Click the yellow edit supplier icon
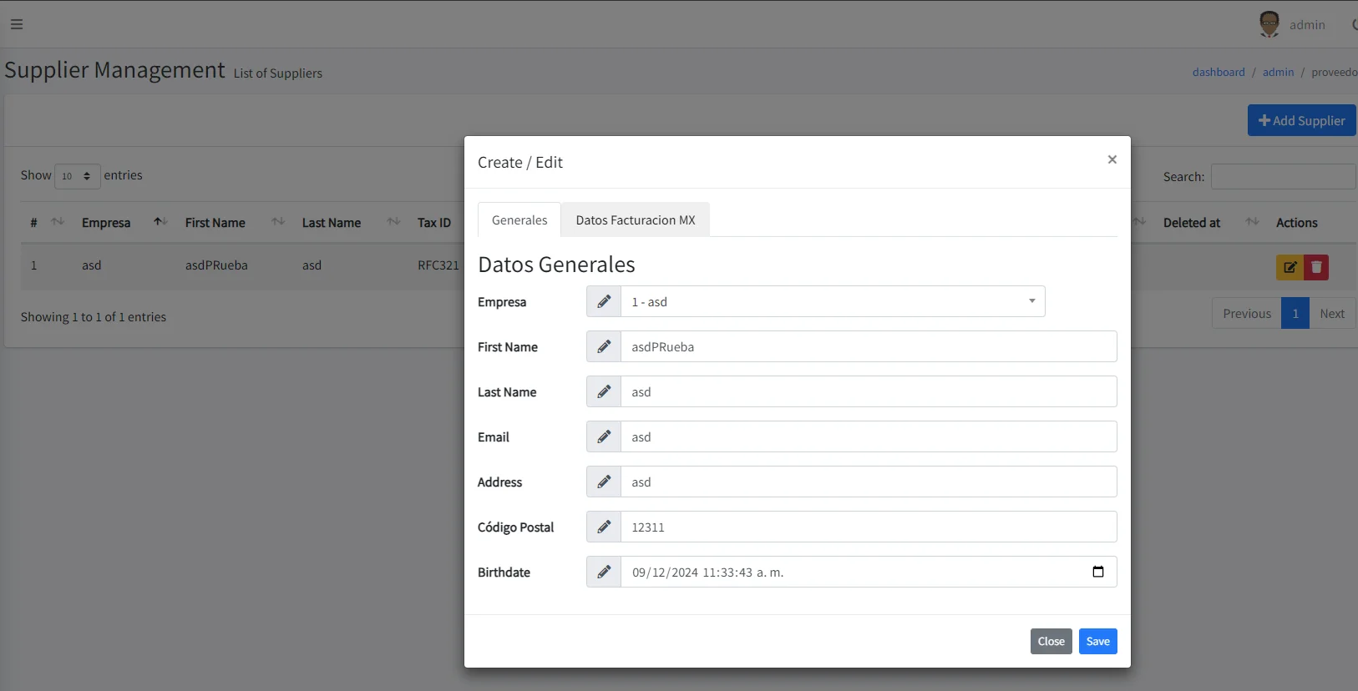 pyautogui.click(x=1290, y=267)
